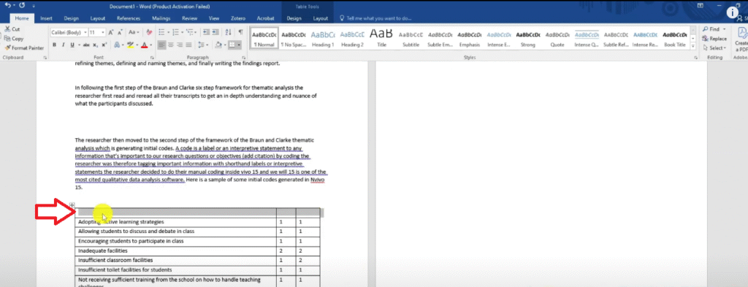The image size is (748, 287).
Task: Click the Borders button
Action: (x=232, y=45)
